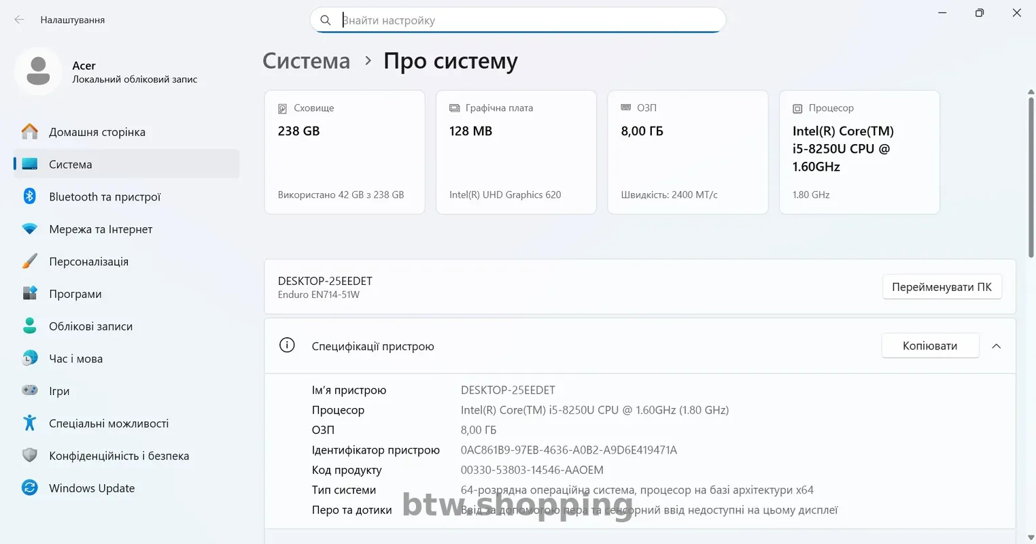The width and height of the screenshot is (1036, 544).
Task: Open Bluetooth та пристрої via its icon
Action: (30, 197)
